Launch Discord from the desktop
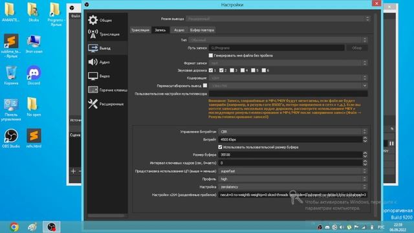 pos(34,75)
